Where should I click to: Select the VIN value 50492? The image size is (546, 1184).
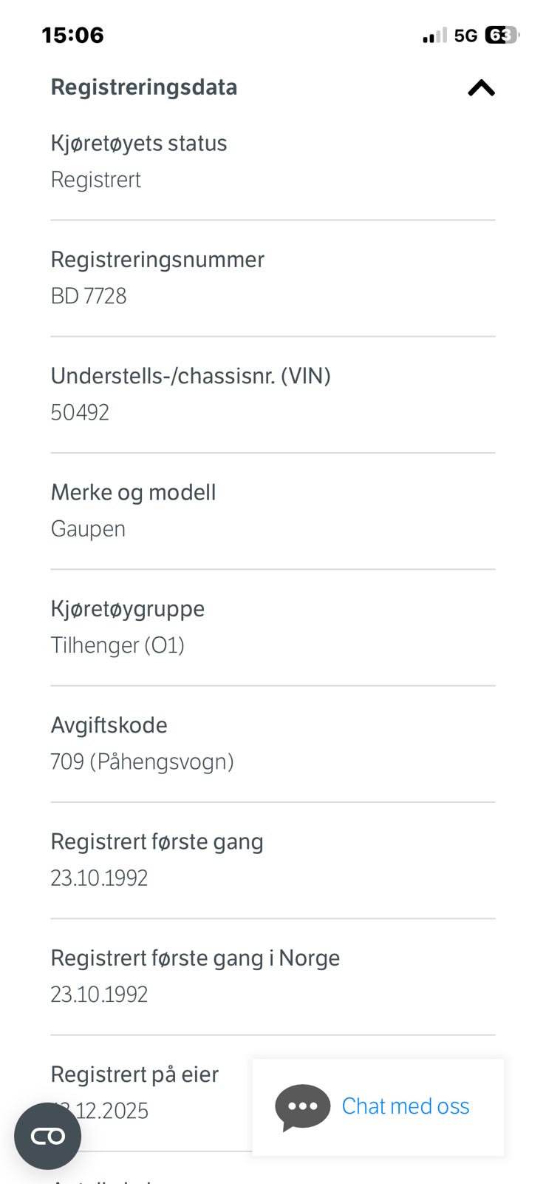(x=80, y=412)
